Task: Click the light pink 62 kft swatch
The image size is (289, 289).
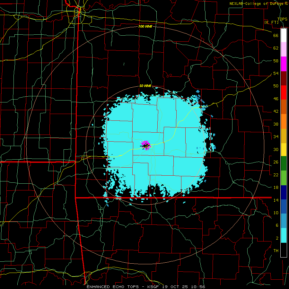Action: click(x=284, y=49)
